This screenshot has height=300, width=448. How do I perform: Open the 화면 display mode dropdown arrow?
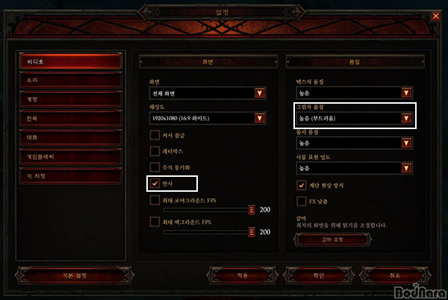259,93
